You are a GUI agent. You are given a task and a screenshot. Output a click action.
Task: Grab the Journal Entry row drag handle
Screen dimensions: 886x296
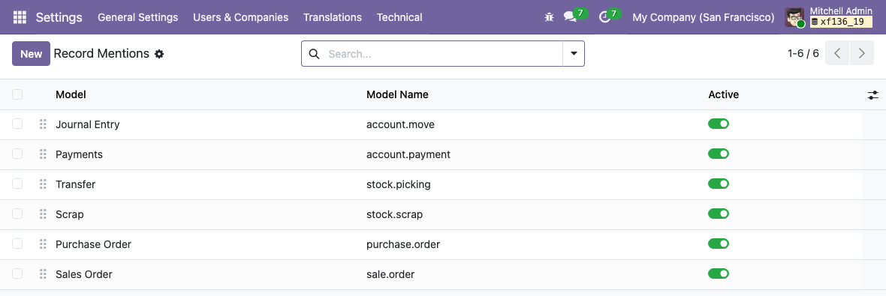[x=43, y=124]
